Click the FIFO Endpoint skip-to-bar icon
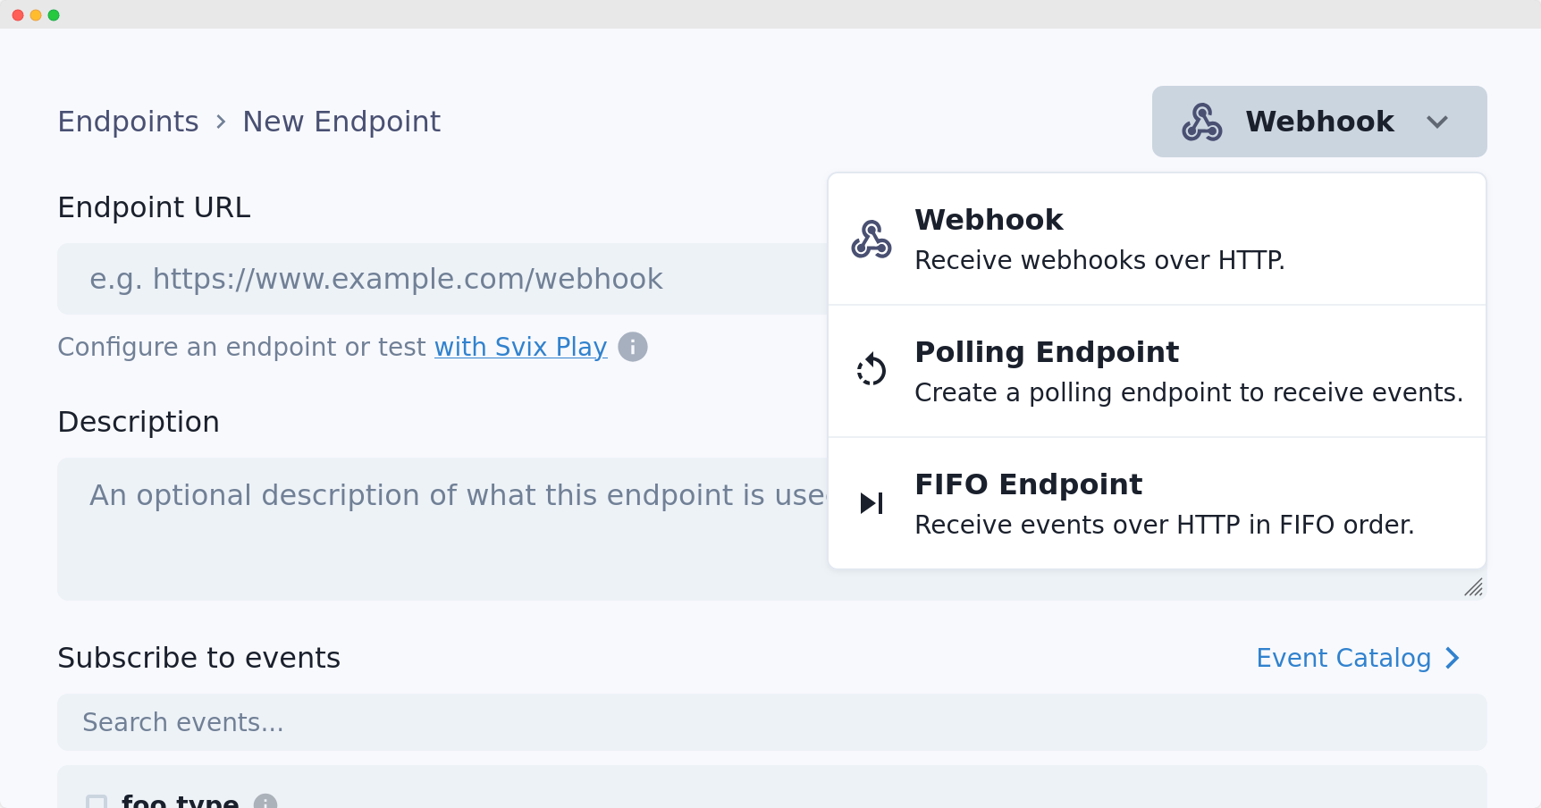The image size is (1541, 808). (871, 502)
